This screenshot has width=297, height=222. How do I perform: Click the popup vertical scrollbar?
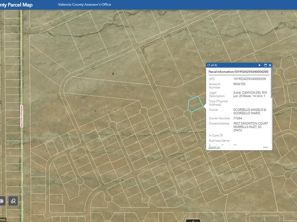272,83
